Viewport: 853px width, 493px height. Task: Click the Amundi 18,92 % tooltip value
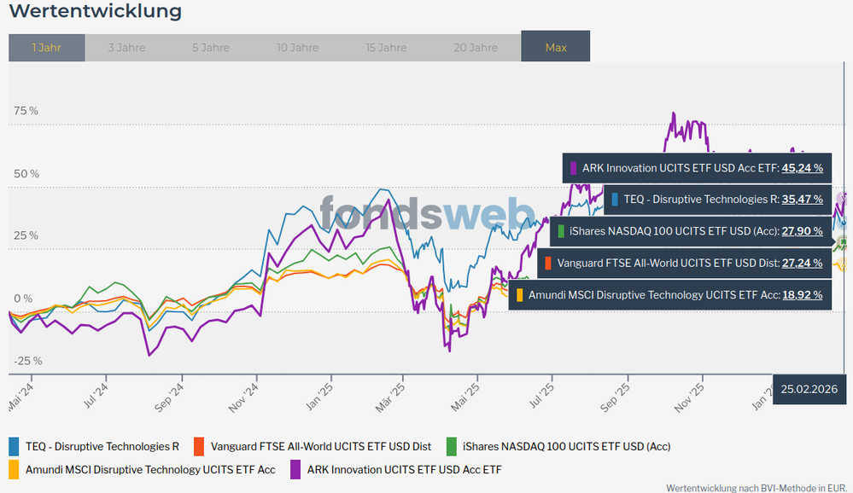coord(803,295)
